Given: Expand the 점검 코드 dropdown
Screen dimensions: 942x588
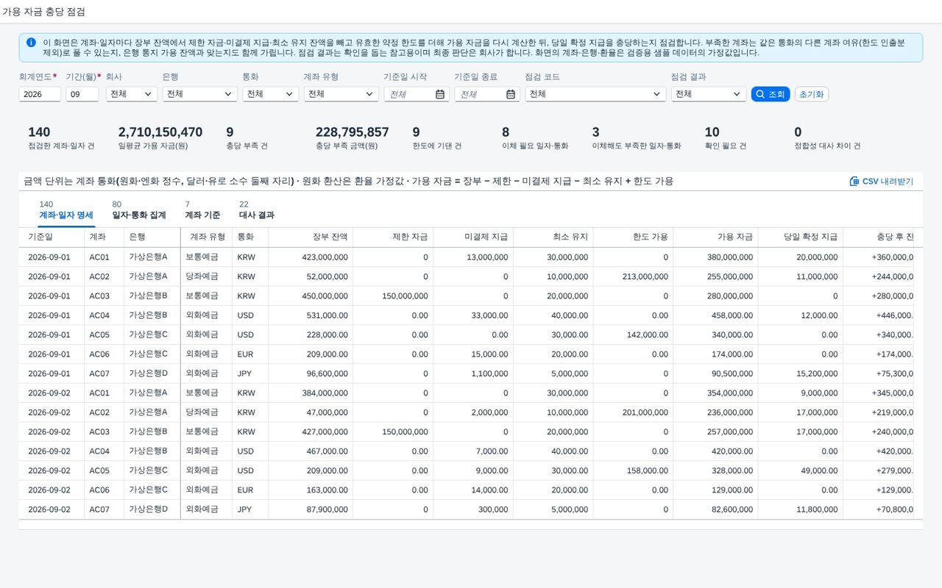Looking at the screenshot, I should (x=595, y=94).
